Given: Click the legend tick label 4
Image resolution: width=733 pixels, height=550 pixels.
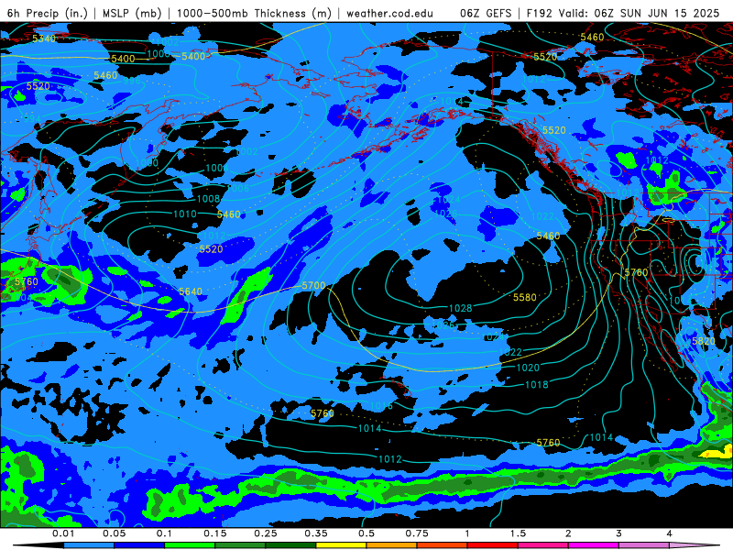Looking at the screenshot, I should pos(670,533).
